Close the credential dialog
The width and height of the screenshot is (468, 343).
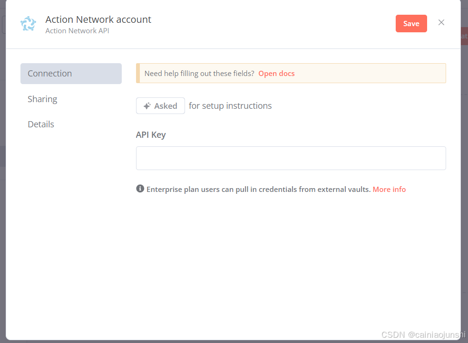(441, 23)
